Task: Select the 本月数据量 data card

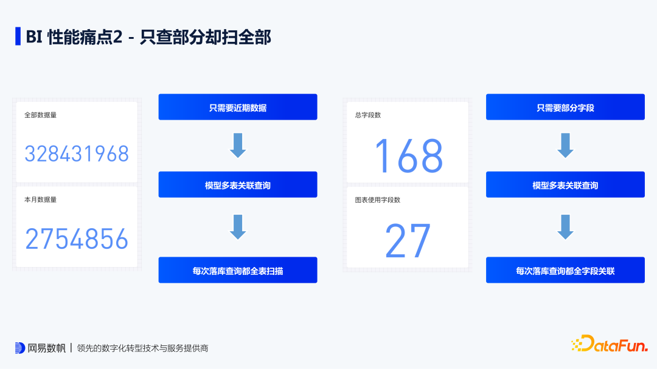Action: point(75,226)
